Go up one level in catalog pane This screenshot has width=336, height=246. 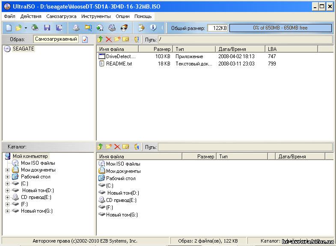pyautogui.click(x=100, y=147)
